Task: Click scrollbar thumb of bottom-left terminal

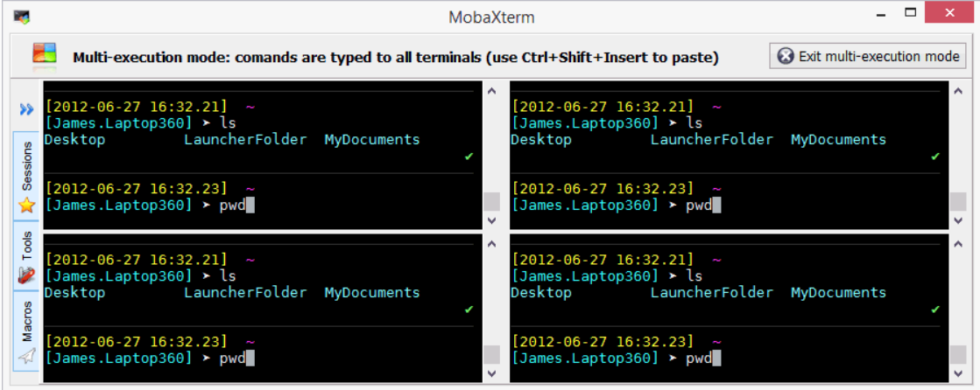Action: [492, 354]
